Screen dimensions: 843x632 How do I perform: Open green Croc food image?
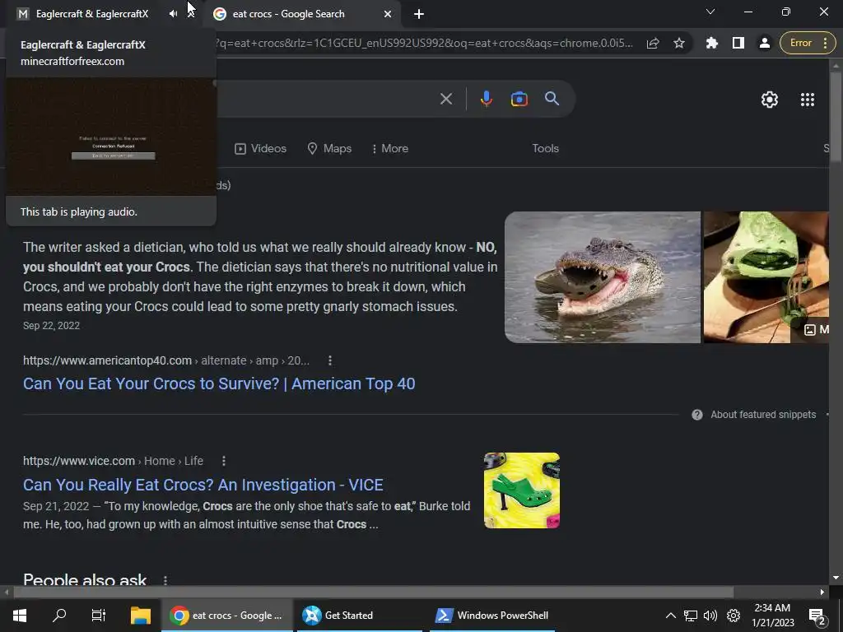coord(766,276)
